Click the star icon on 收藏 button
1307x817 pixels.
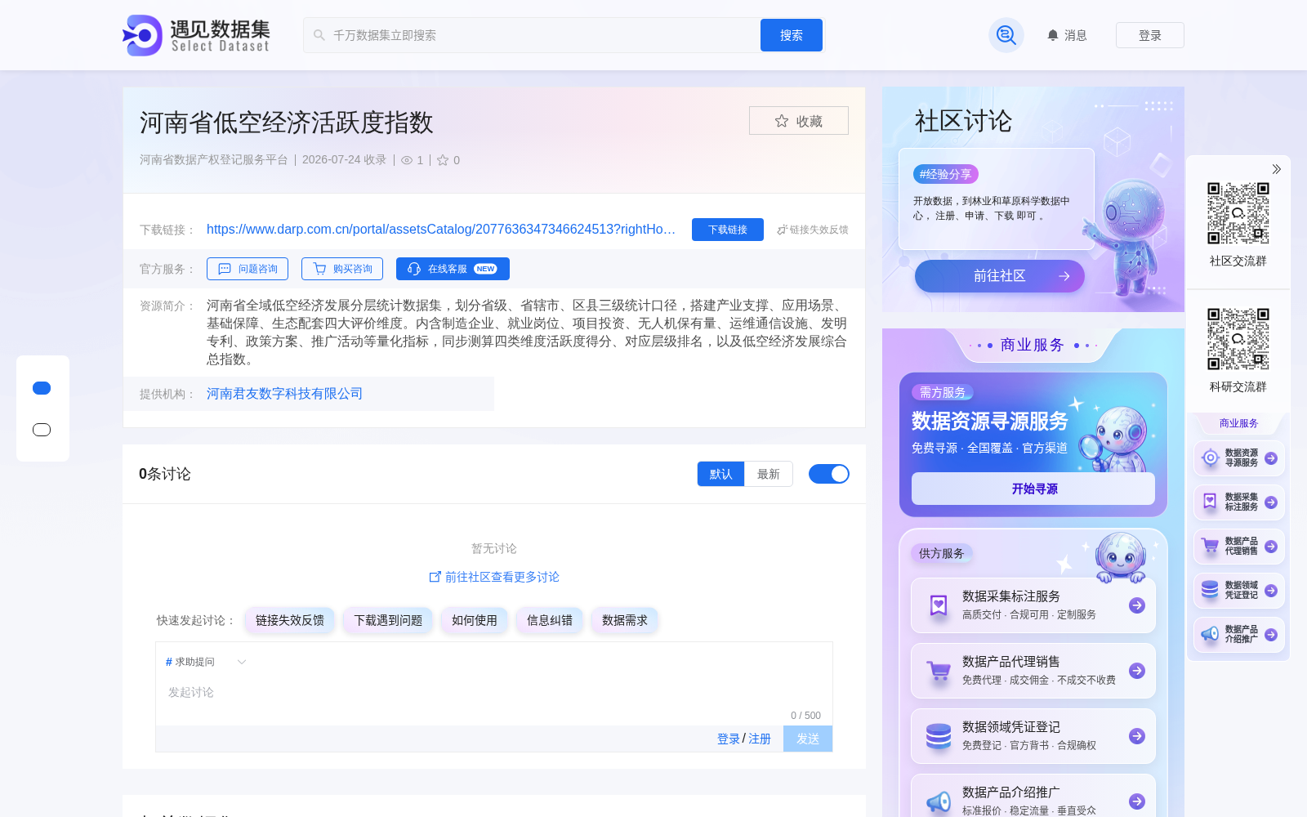click(x=782, y=121)
